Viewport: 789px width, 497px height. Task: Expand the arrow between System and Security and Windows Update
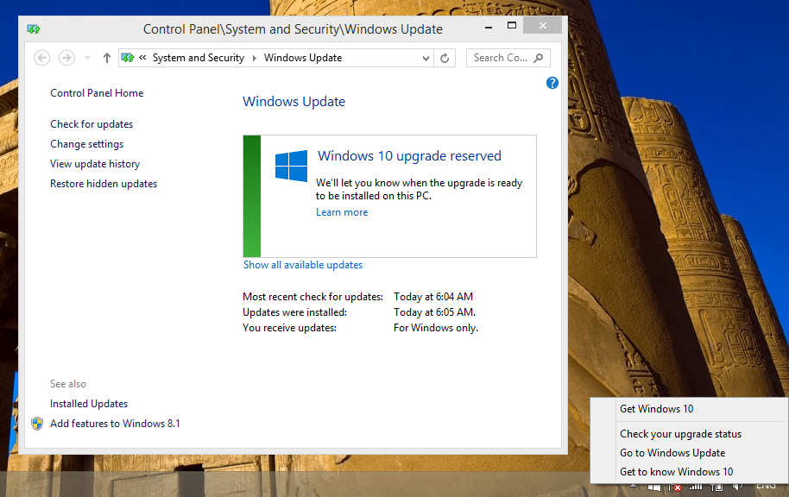pos(254,58)
